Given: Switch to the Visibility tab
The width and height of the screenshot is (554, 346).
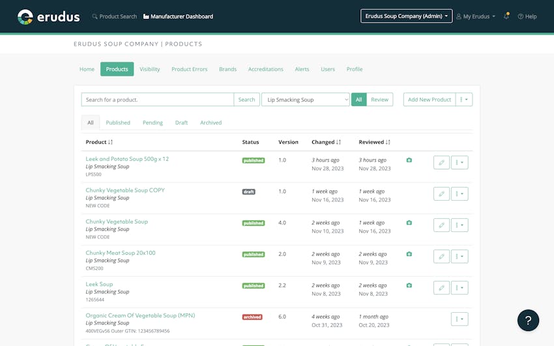Looking at the screenshot, I should (149, 69).
